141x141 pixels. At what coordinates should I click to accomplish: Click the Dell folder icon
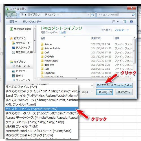click(x=42, y=52)
